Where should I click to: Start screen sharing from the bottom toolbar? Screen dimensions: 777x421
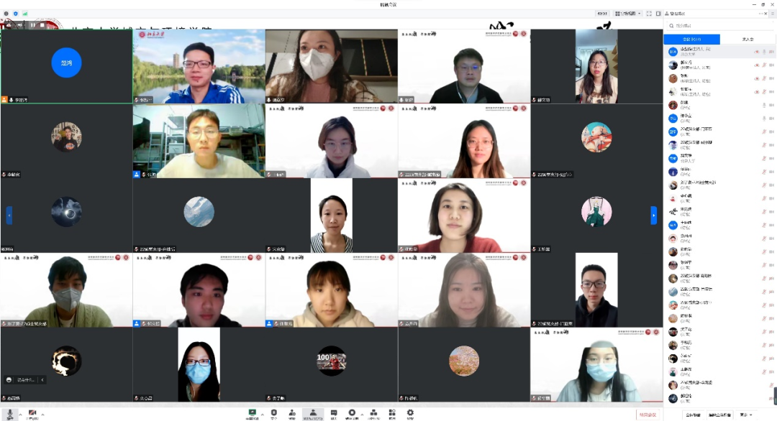[253, 413]
